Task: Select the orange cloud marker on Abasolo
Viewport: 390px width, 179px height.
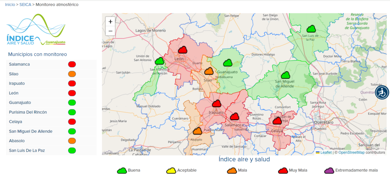Action: tap(197, 131)
